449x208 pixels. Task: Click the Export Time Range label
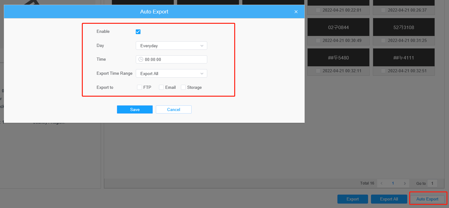click(114, 74)
